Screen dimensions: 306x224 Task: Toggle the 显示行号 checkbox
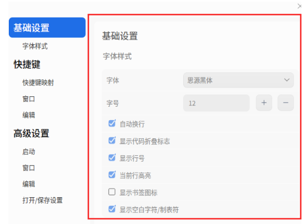(112, 157)
